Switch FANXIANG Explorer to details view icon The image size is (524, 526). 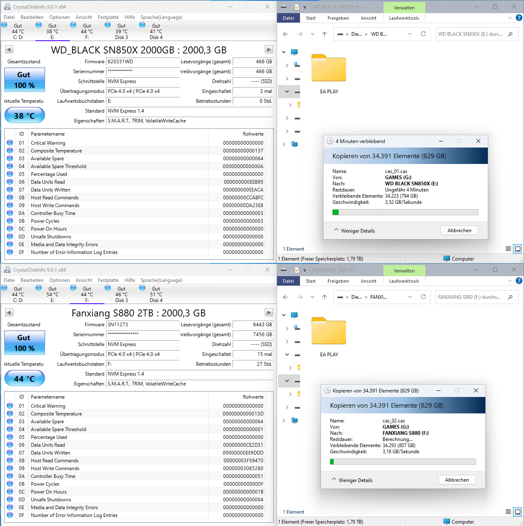pos(508,512)
